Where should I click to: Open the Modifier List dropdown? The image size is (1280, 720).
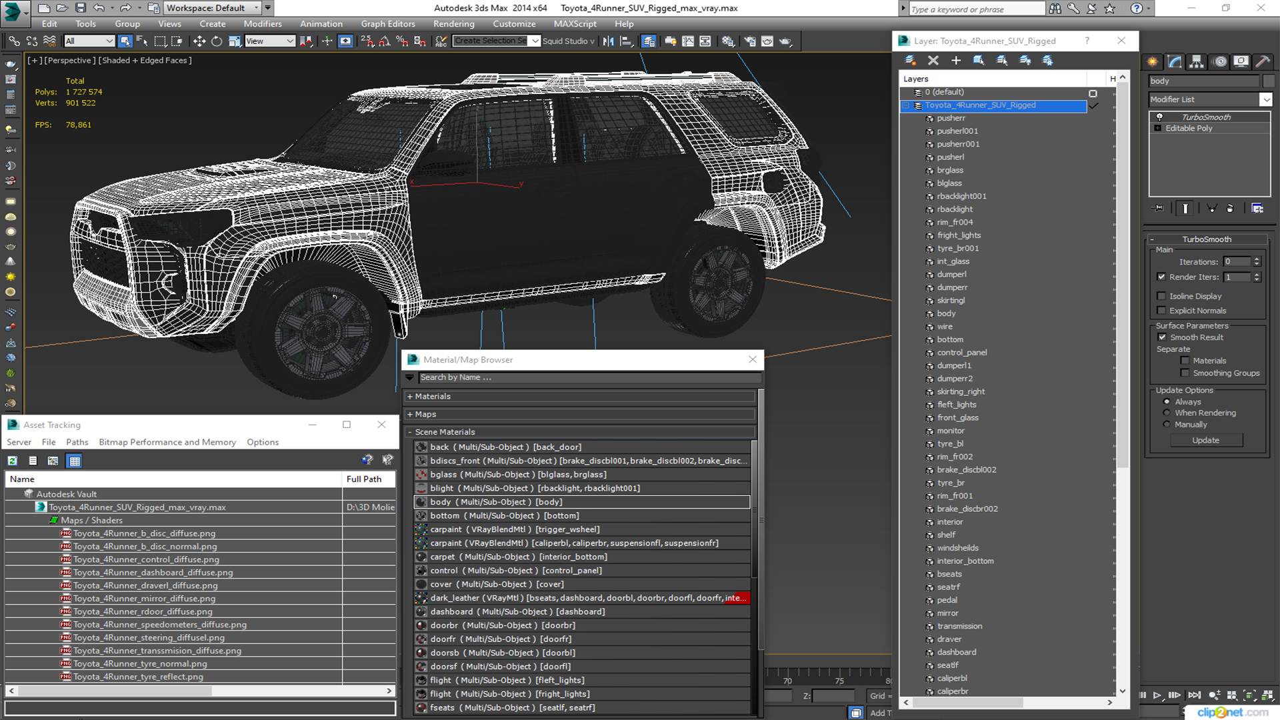tap(1266, 99)
